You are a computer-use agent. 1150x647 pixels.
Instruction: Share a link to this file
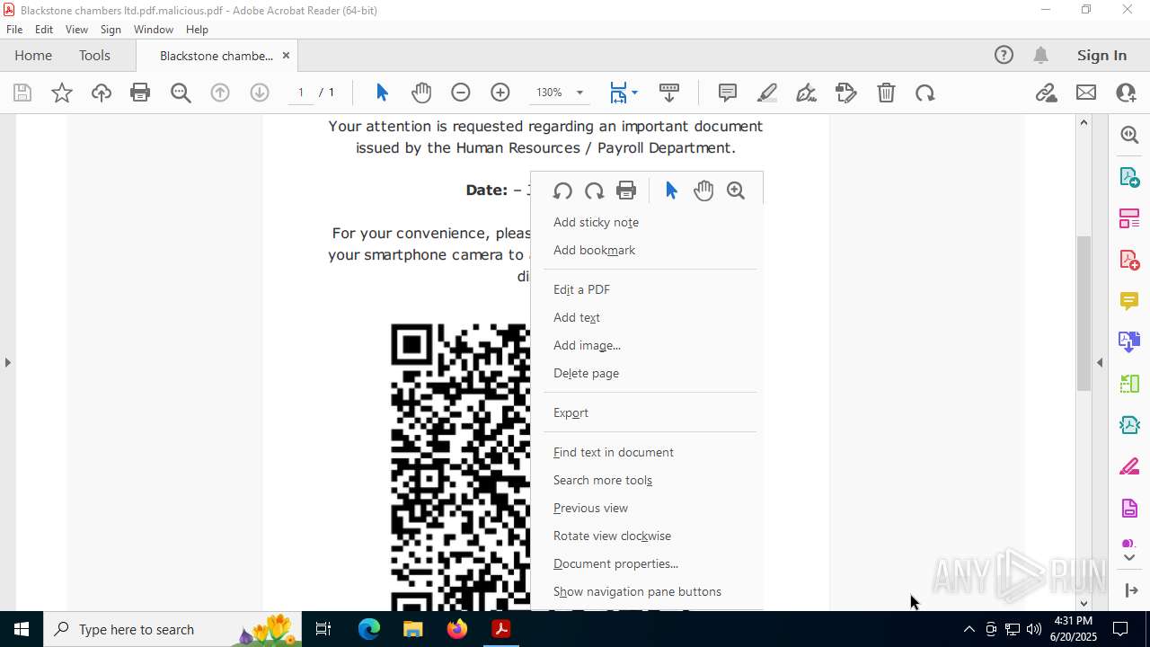(x=1046, y=93)
